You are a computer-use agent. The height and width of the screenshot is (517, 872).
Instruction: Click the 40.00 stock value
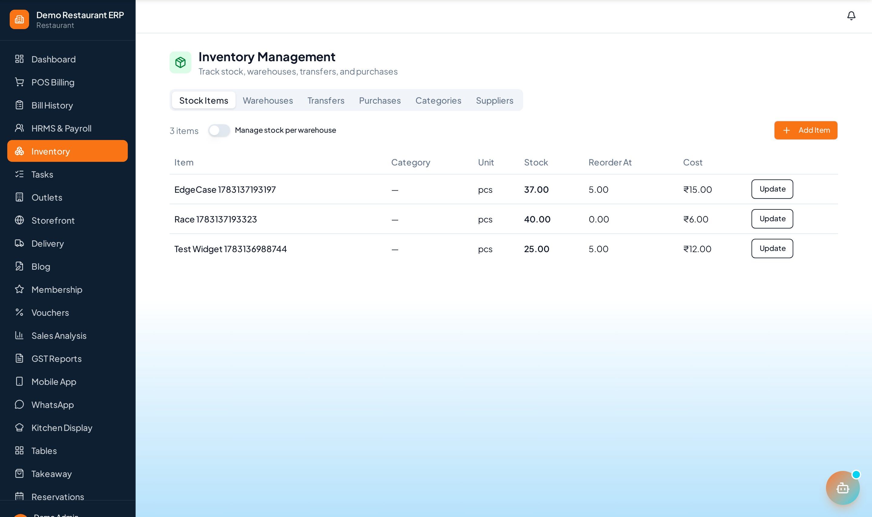point(537,219)
